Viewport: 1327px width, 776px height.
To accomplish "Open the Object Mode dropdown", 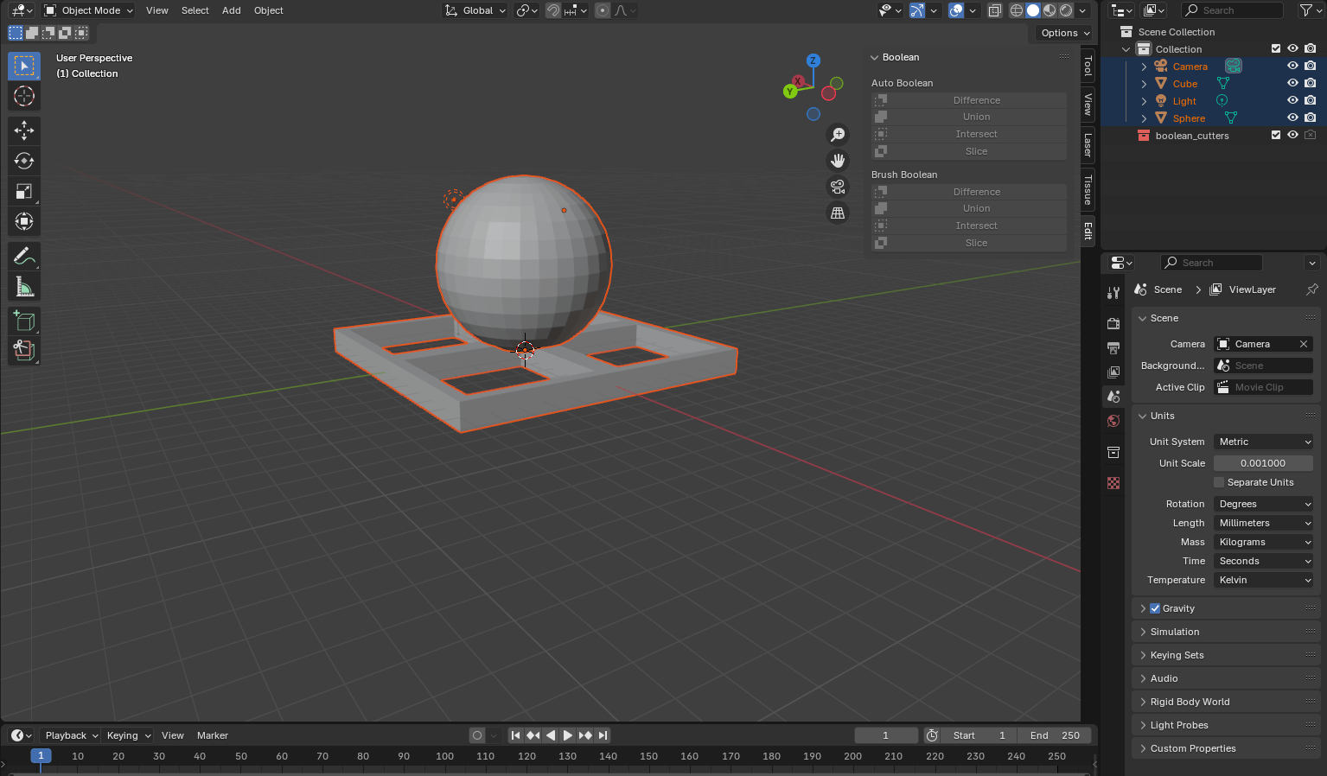I will 88,10.
